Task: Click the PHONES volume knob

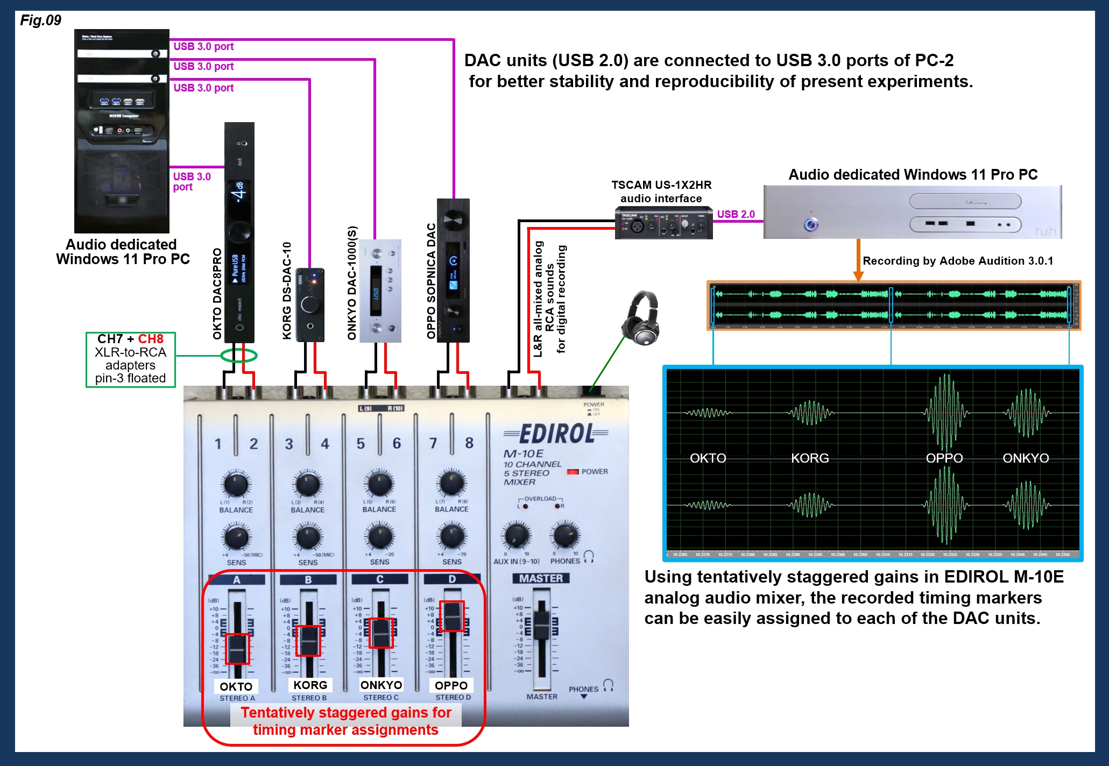Action: pos(565,535)
